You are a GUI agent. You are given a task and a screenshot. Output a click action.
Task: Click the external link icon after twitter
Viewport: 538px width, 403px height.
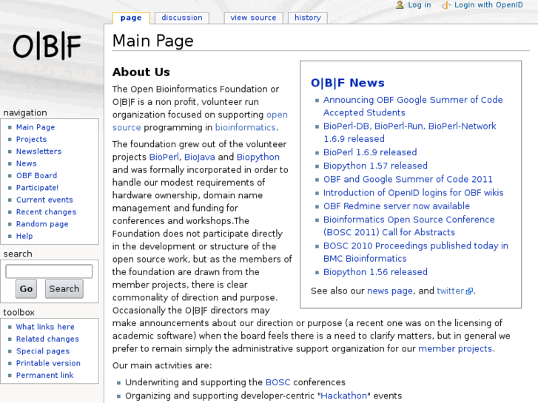(x=469, y=291)
